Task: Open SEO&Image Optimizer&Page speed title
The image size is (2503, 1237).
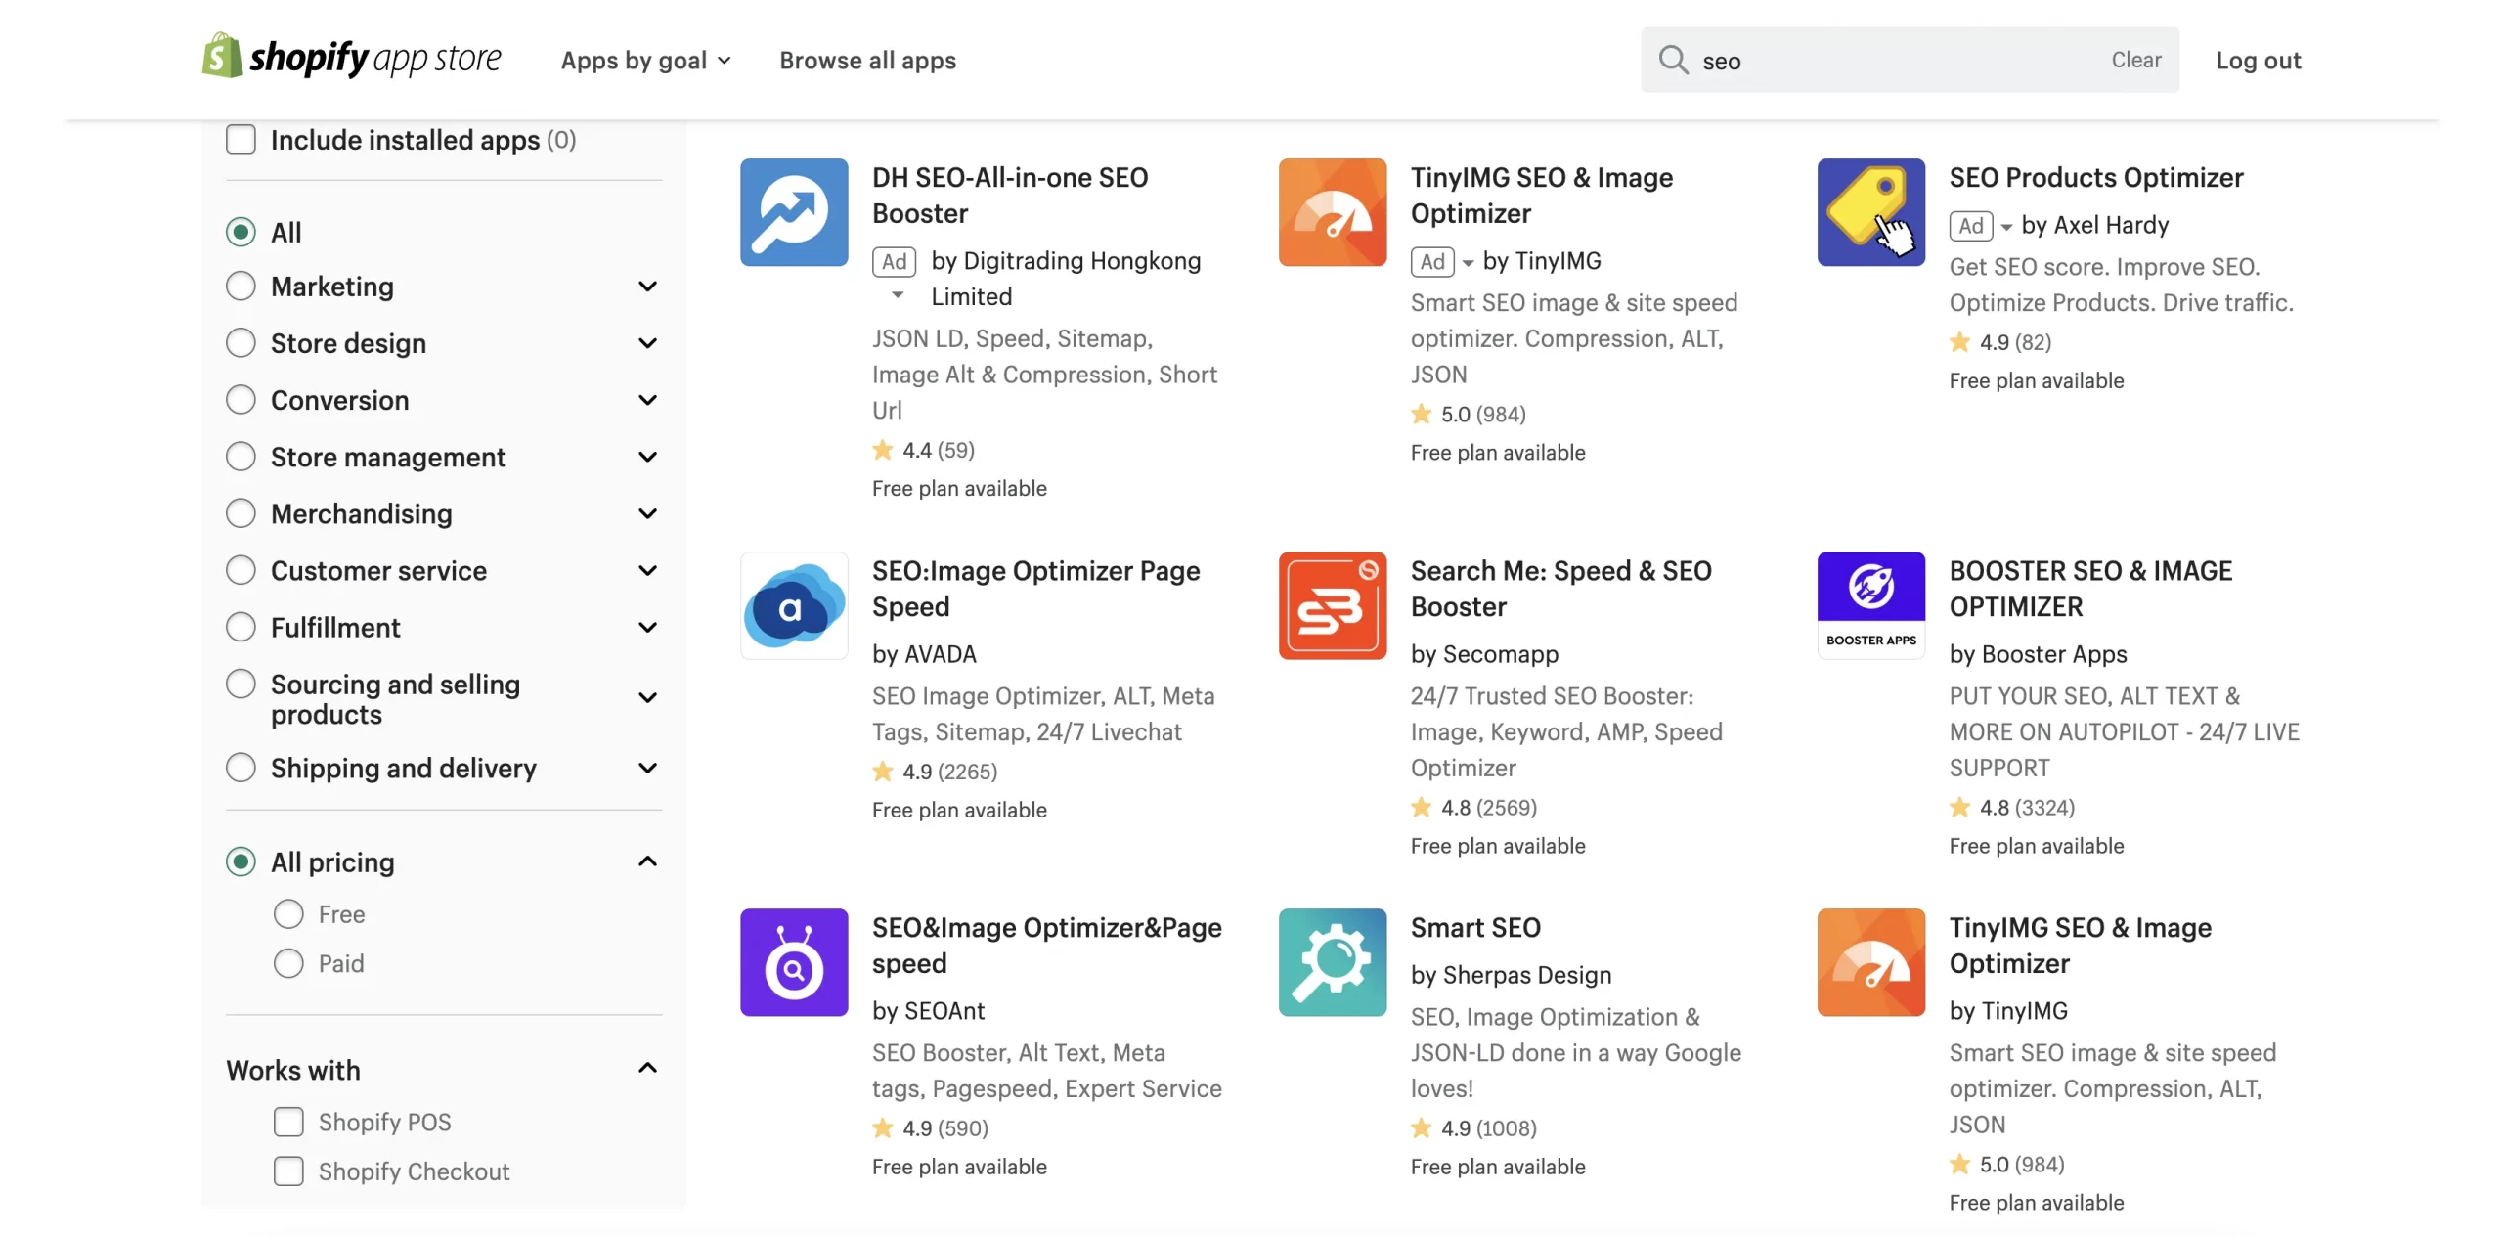Action: [x=1046, y=945]
